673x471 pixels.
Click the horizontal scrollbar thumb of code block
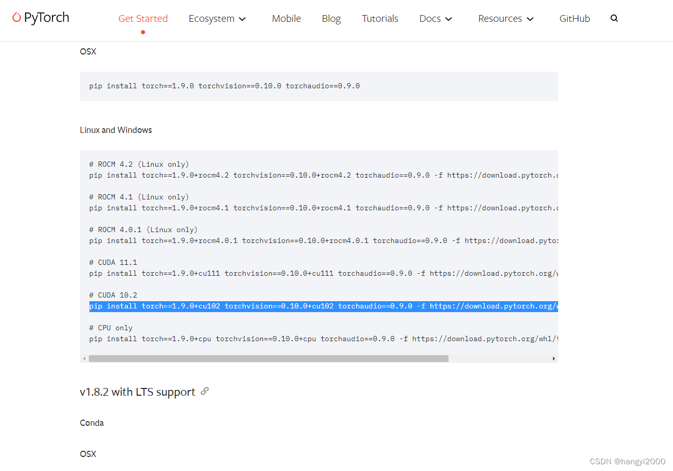[269, 358]
